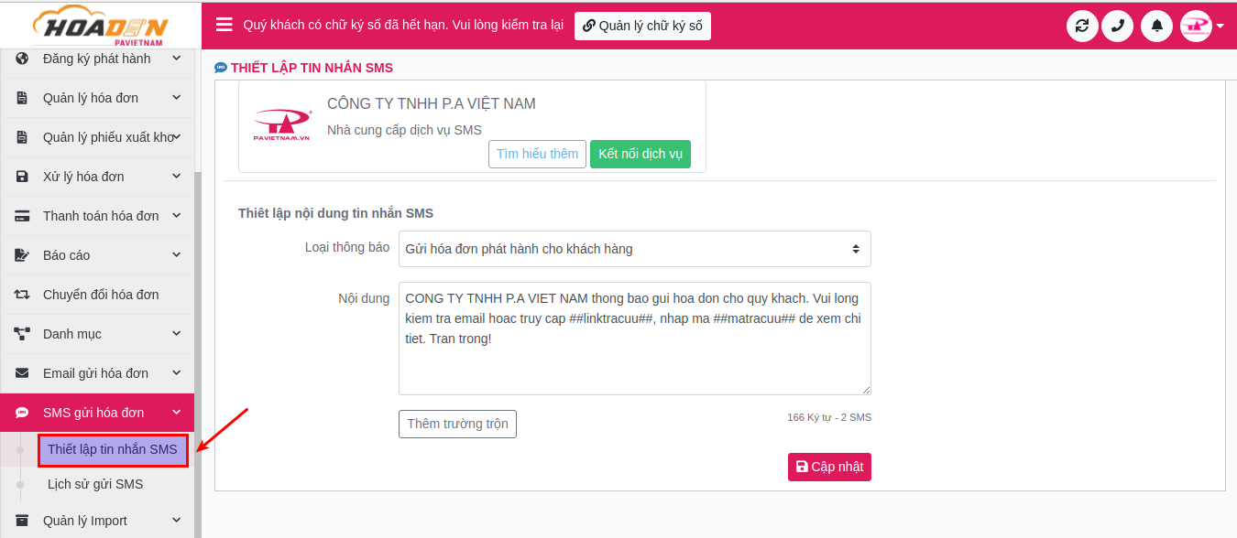Click the phone support icon
Screen dimensions: 1237x538
1117,26
